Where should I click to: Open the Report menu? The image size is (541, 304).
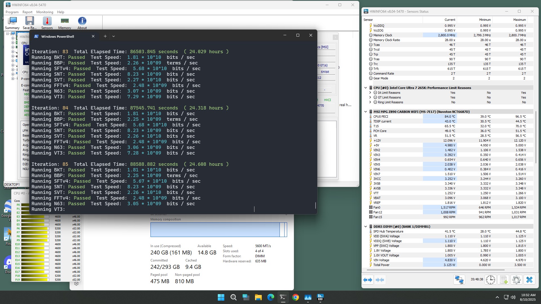(x=27, y=12)
